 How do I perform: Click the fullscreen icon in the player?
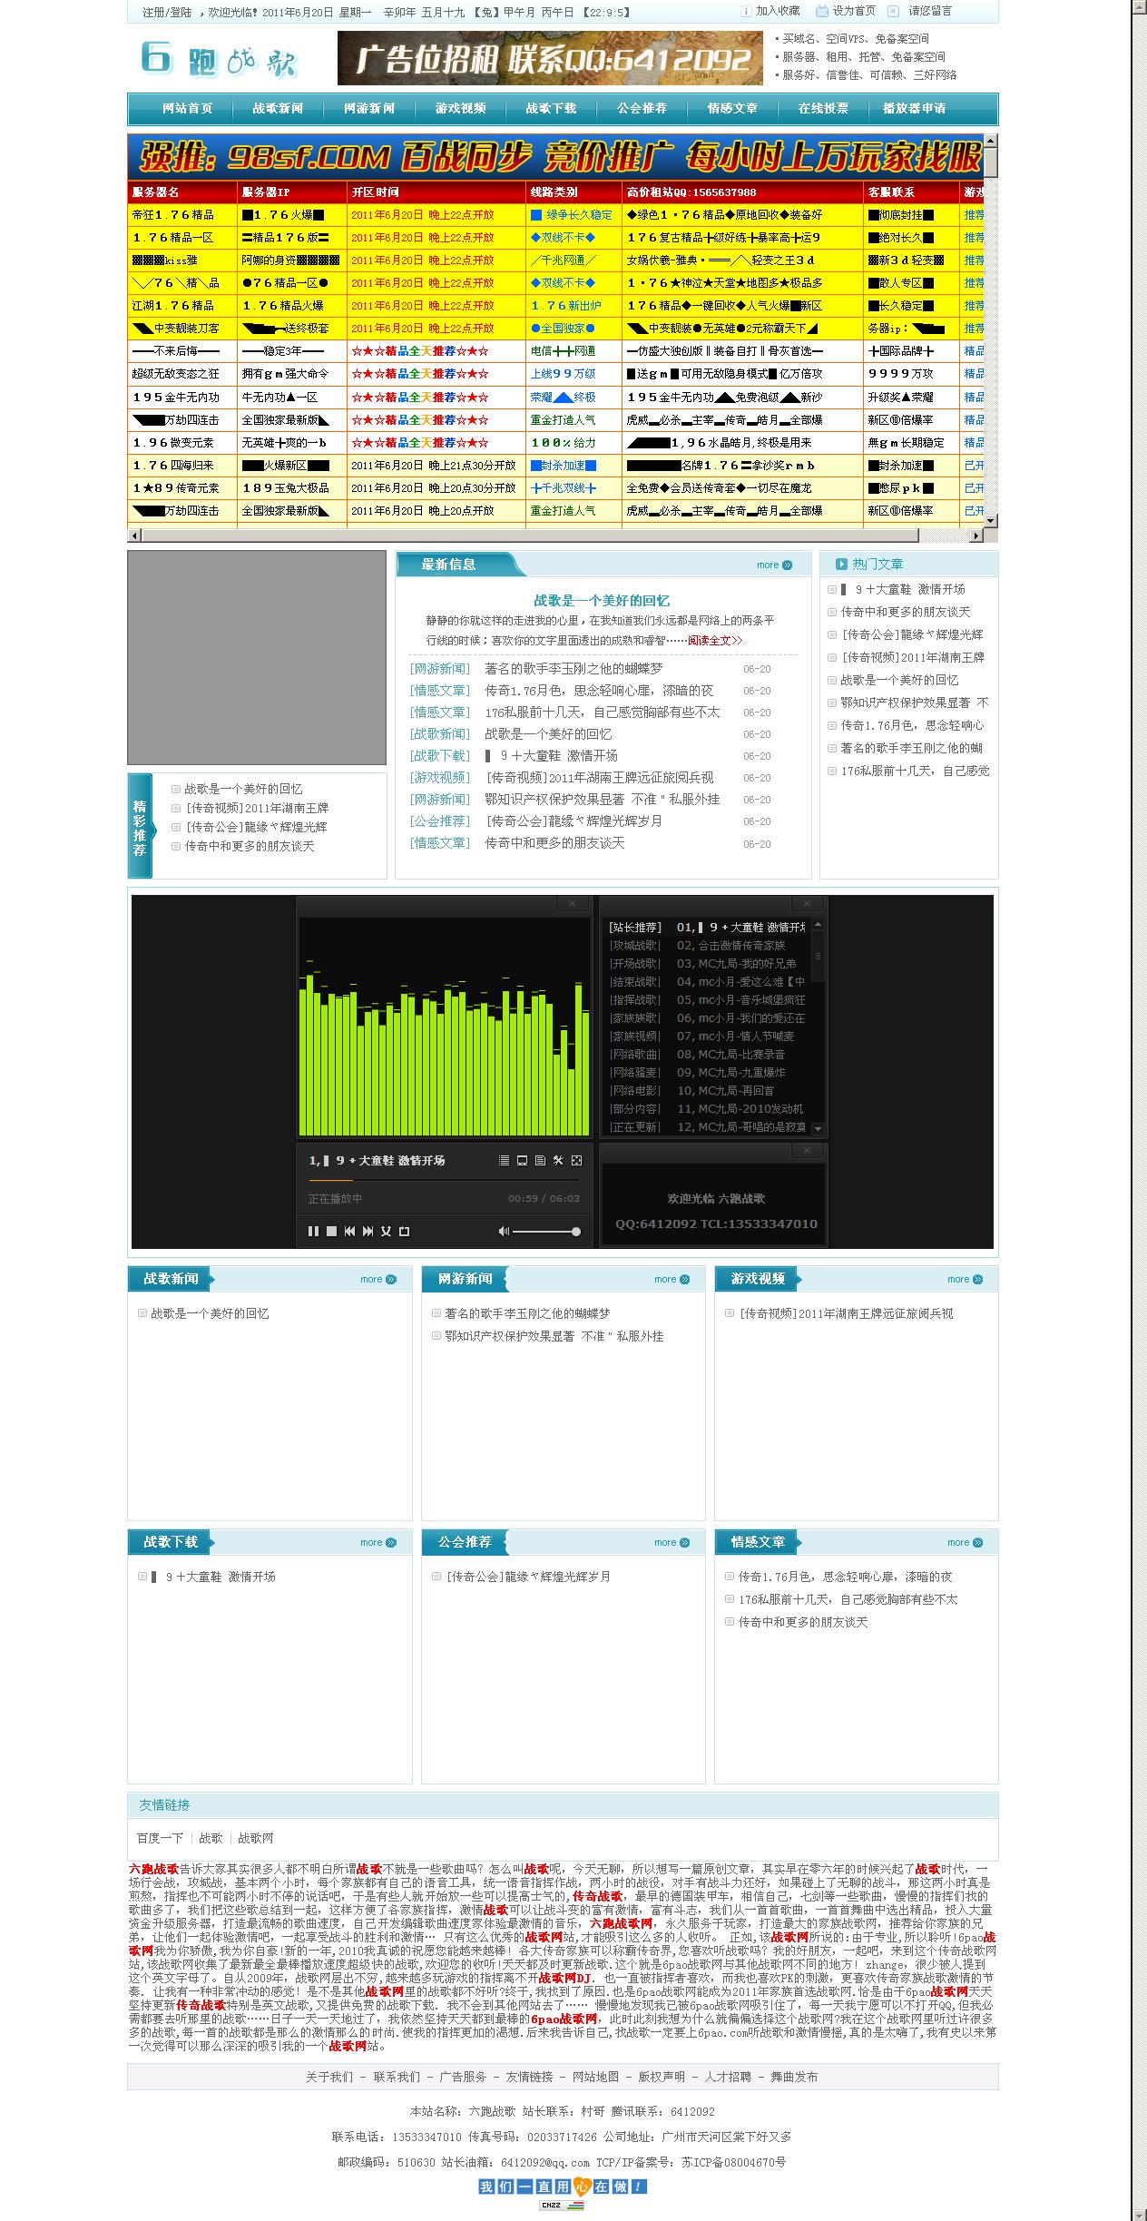pyautogui.click(x=576, y=1161)
